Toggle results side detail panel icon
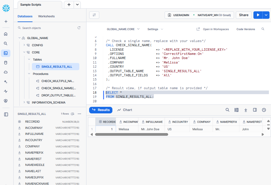This screenshot has height=185, width=271. click(x=255, y=110)
